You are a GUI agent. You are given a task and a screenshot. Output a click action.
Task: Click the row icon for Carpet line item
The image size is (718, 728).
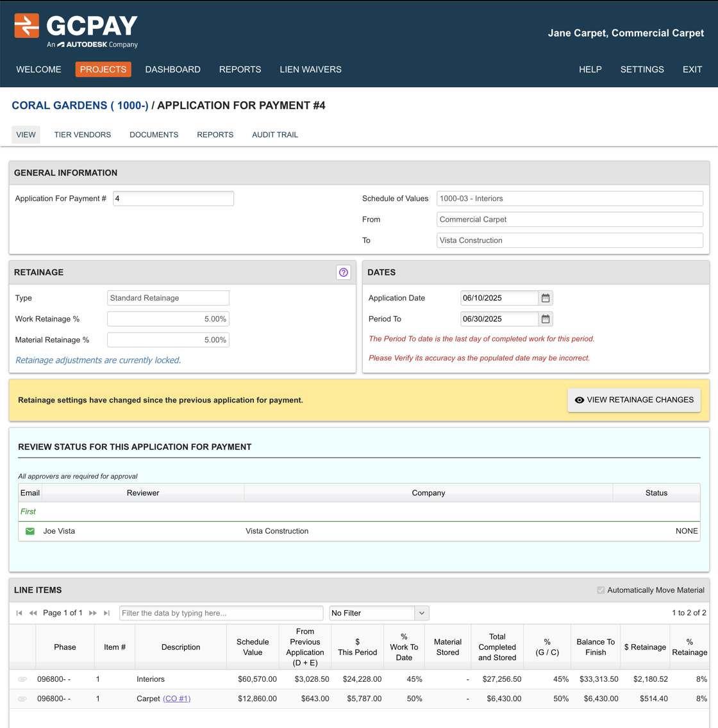(x=22, y=699)
